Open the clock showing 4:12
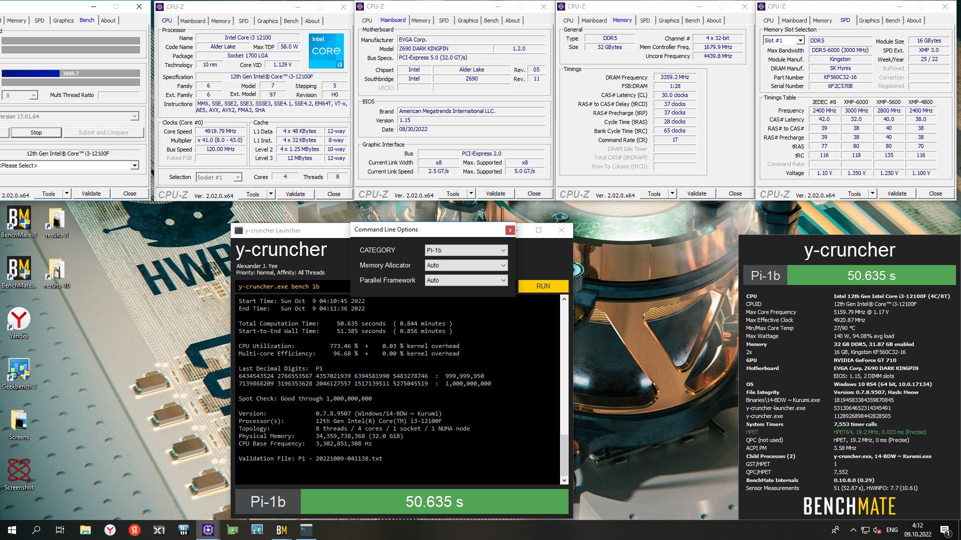Image resolution: width=961 pixels, height=540 pixels. [917, 530]
